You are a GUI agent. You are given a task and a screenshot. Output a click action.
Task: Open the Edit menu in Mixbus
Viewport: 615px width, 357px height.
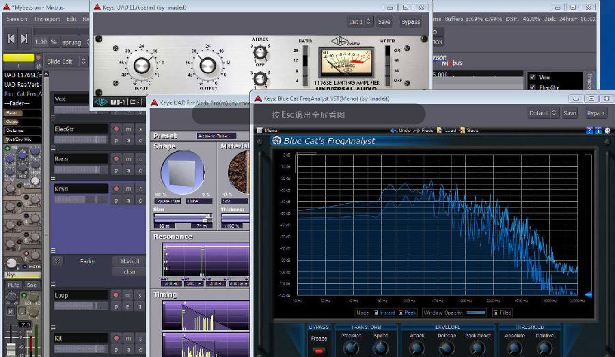pos(71,19)
